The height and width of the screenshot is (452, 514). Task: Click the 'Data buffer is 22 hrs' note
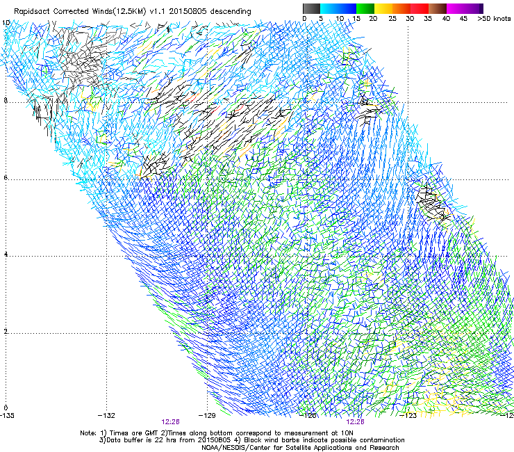point(167,440)
